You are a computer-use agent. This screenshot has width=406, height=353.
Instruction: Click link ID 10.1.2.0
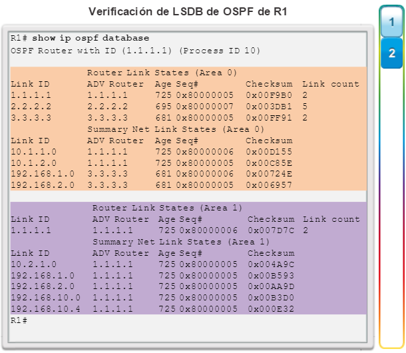point(34,163)
